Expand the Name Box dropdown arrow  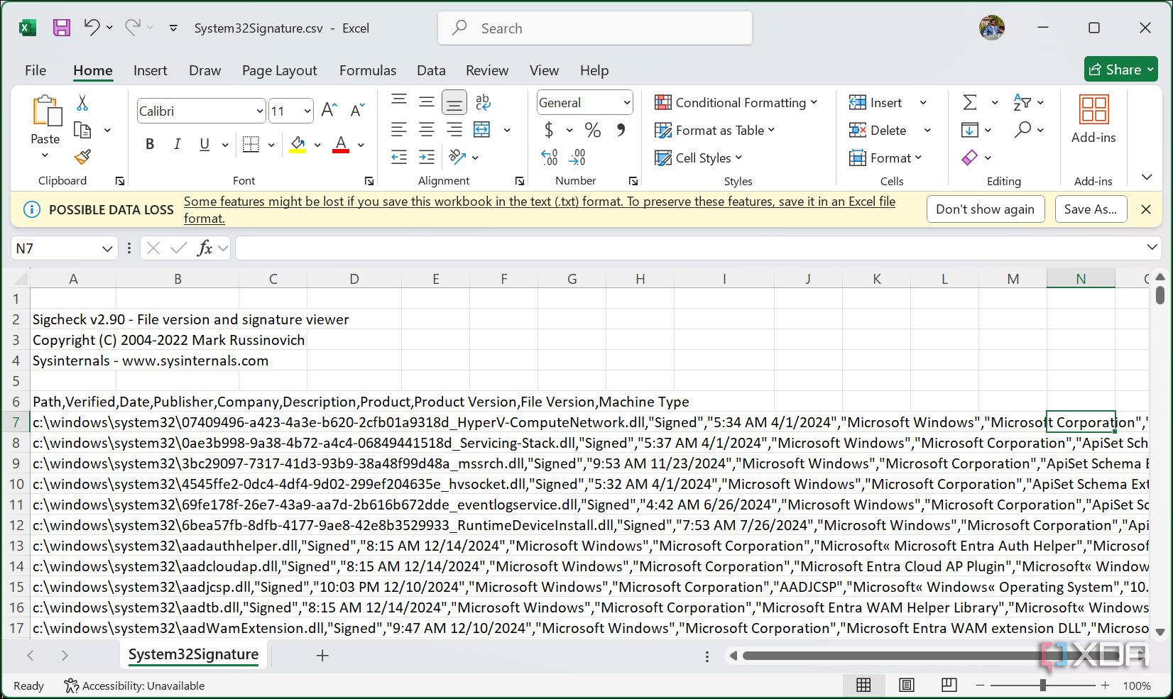click(x=107, y=248)
